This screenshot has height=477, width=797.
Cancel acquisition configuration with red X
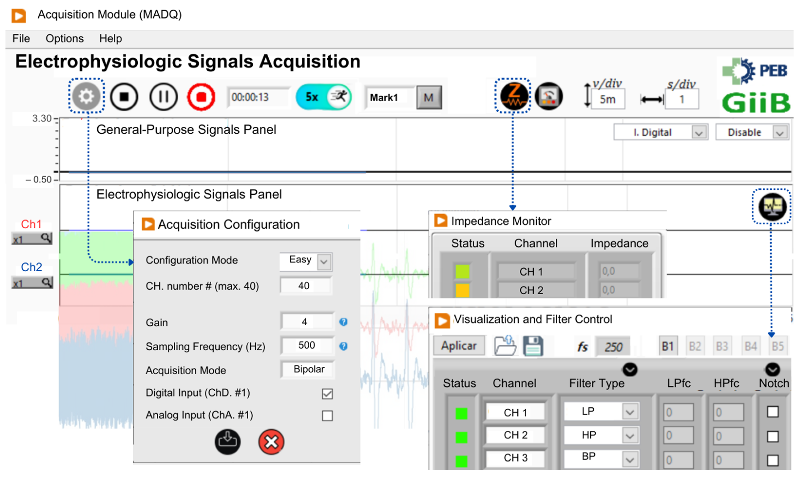pyautogui.click(x=271, y=442)
